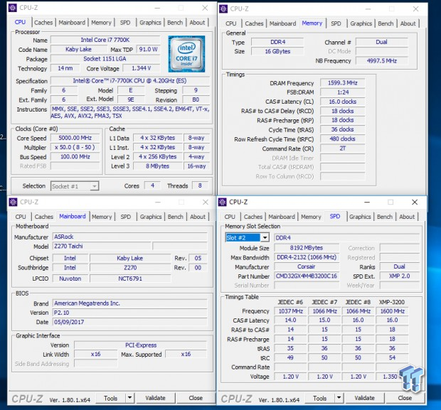The height and width of the screenshot is (410, 441).
Task: Close the SPD window with title bar X
Action: click(x=415, y=202)
